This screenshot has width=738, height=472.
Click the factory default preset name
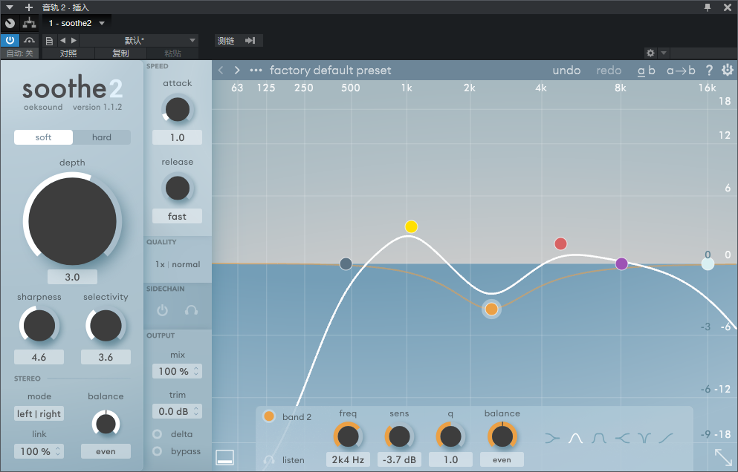point(331,71)
